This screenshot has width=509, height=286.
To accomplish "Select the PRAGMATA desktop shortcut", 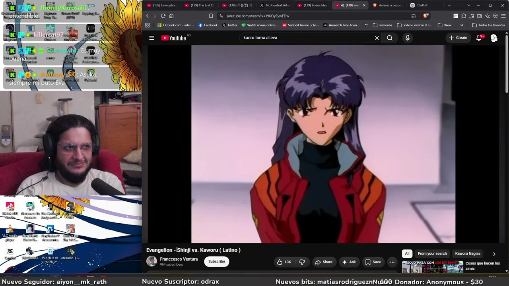I will click(x=30, y=254).
